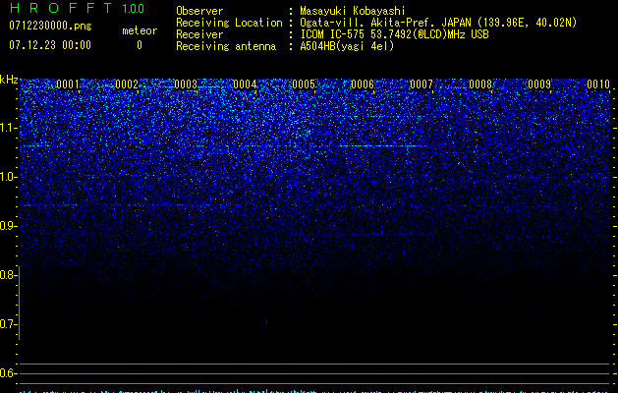Click the 0.8 kHz axis tick label

coord(8,275)
